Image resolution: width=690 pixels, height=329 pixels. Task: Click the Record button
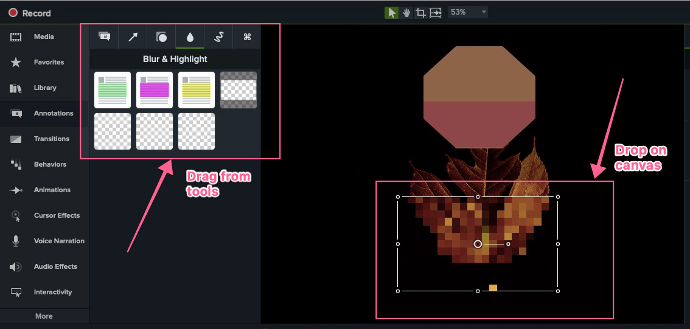point(30,13)
